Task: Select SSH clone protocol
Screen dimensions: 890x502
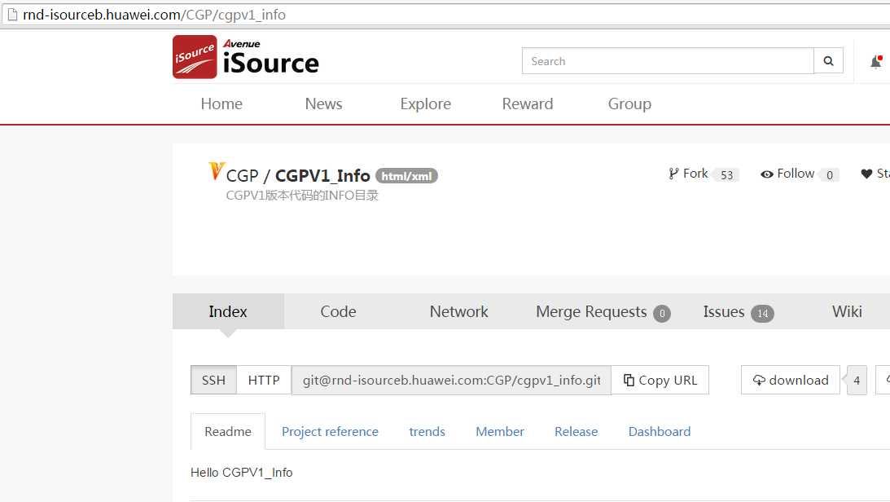Action: 213,380
